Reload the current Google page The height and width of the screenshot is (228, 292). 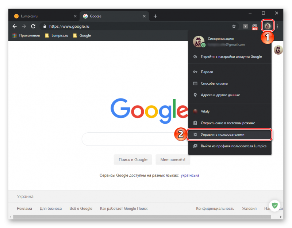click(33, 26)
